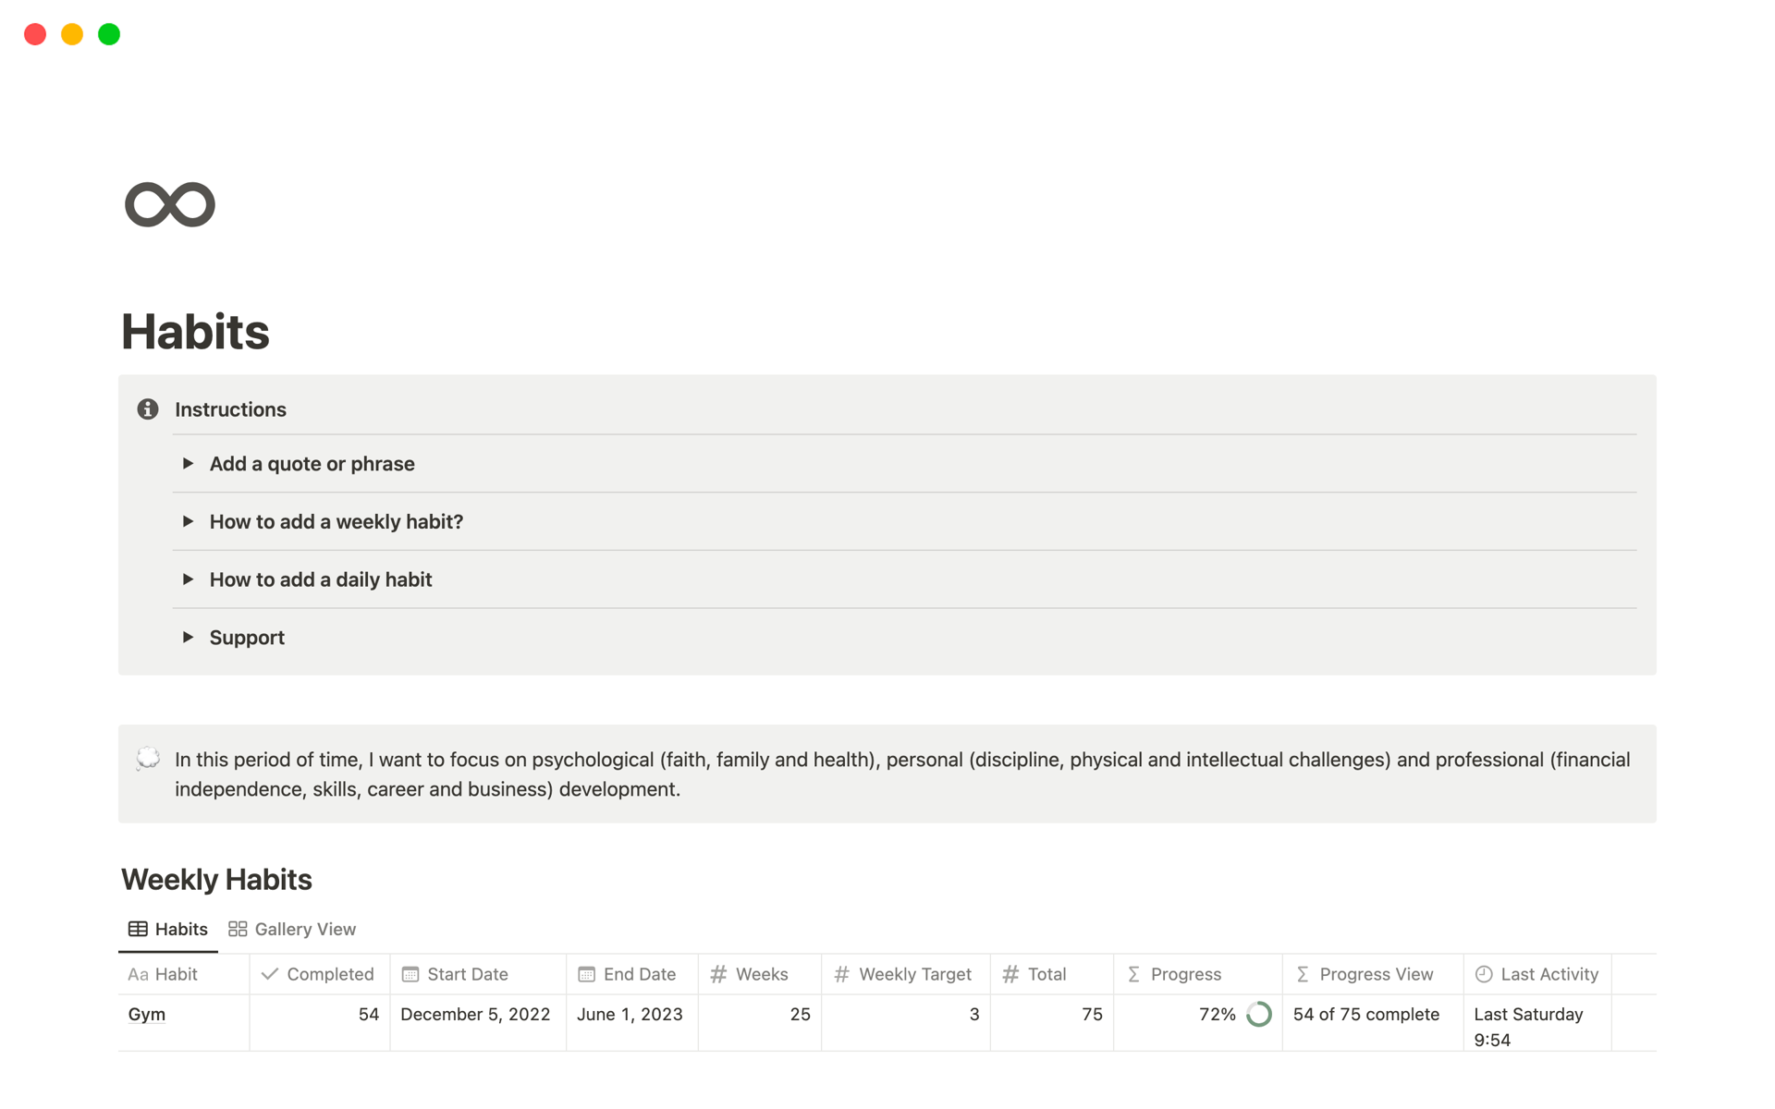Expand the Support toggle arrow

(188, 637)
